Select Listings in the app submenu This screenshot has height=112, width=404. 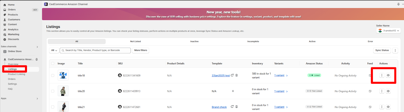pos(12,69)
